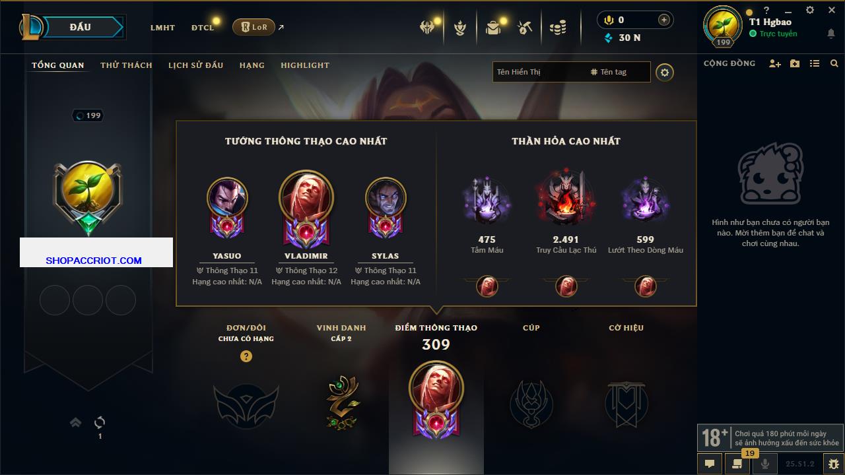Click the add folder icon in Cộng Đồng
845x475 pixels.
click(795, 63)
